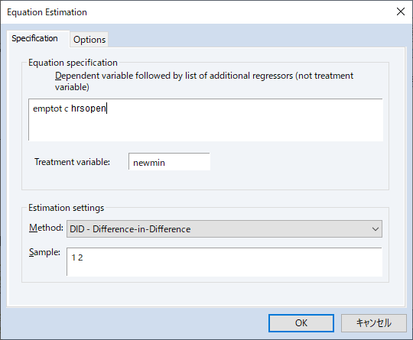The image size is (413, 340).
Task: Click empty area of equation specification box
Action: pos(206,126)
